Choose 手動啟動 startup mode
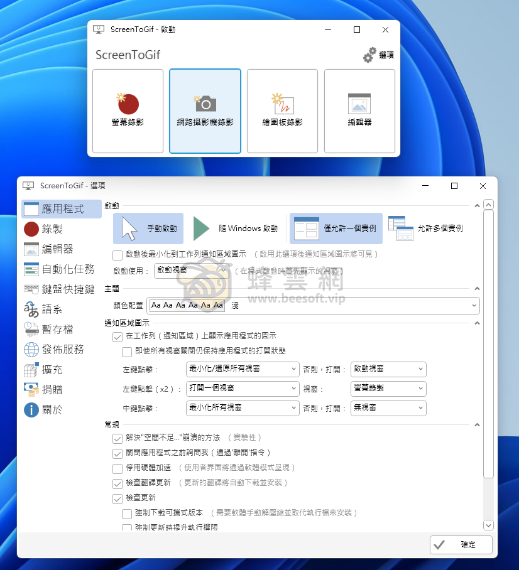Image resolution: width=519 pixels, height=570 pixels. (148, 229)
